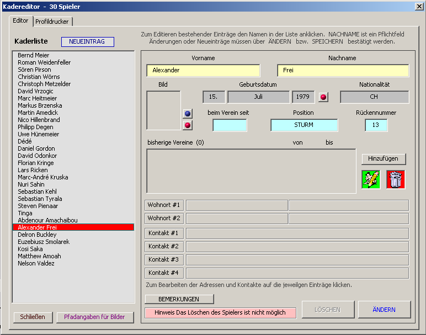Click the birth year field 1979

coord(303,97)
